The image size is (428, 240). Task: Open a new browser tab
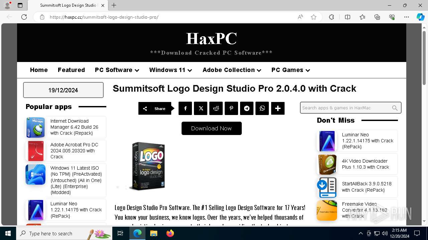tap(114, 5)
